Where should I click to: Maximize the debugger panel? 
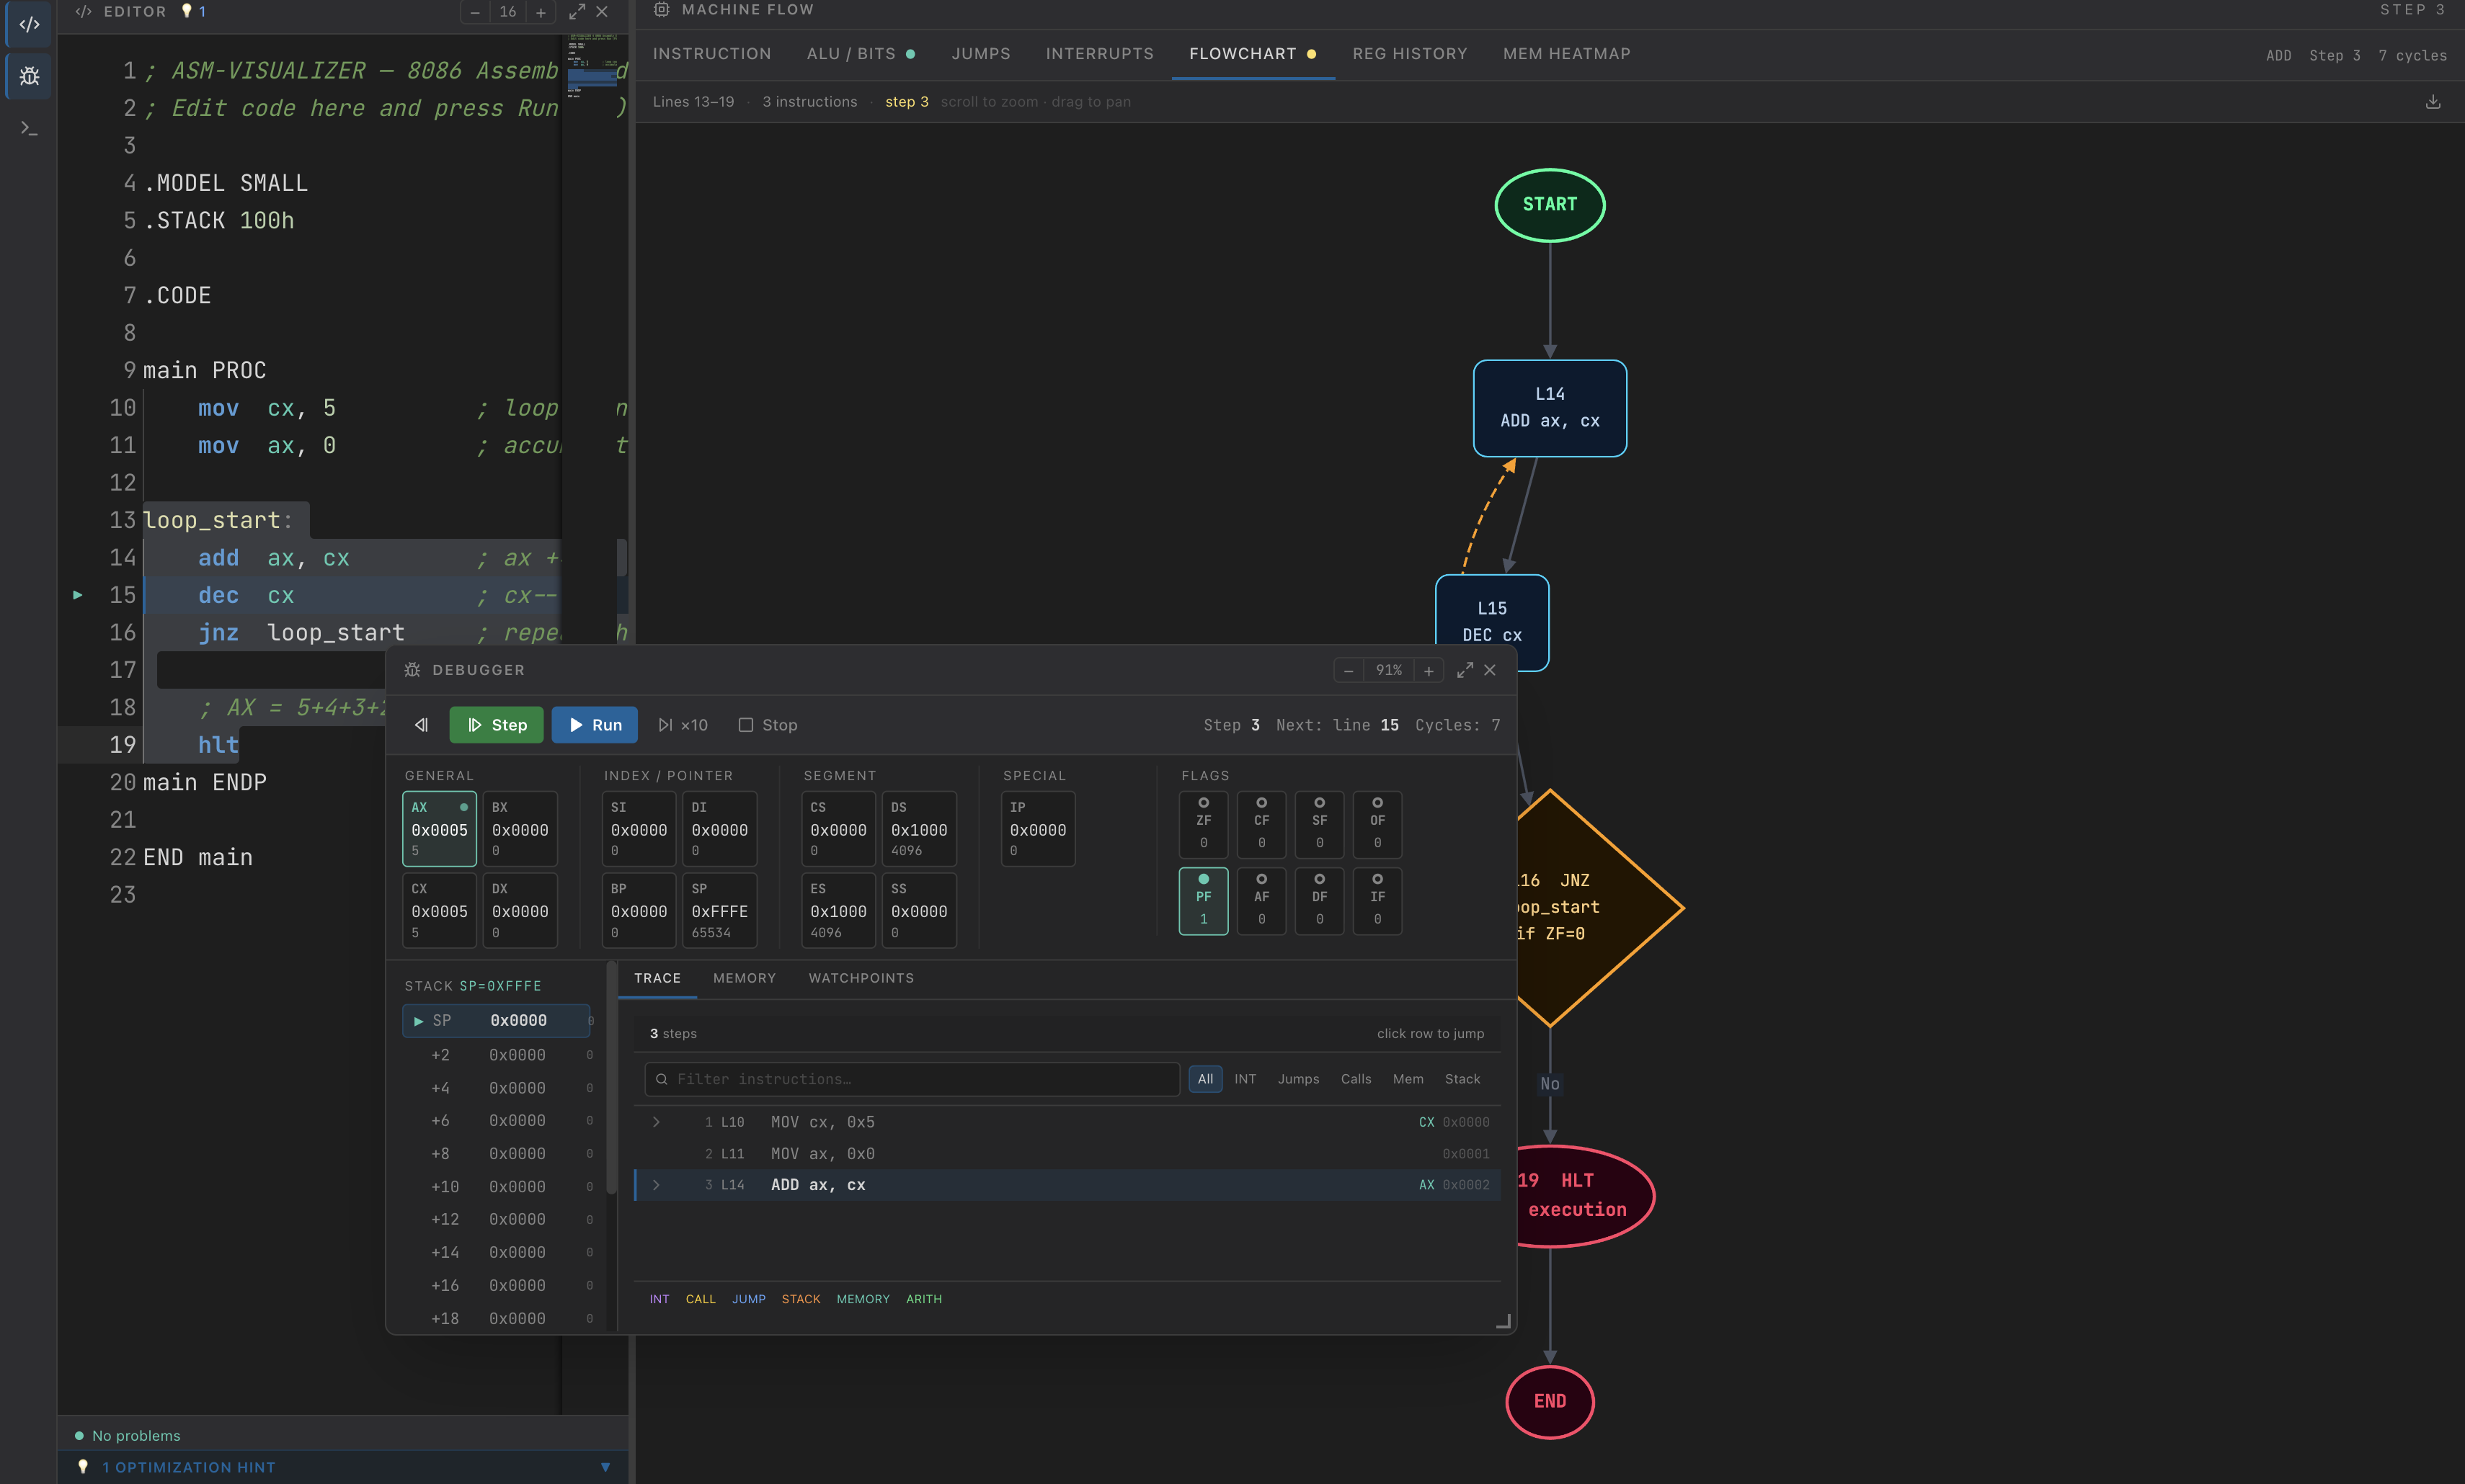1465,670
